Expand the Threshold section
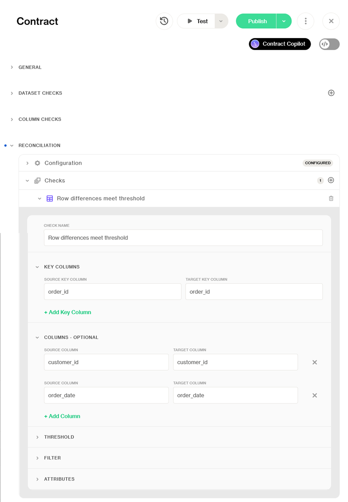This screenshot has height=502, width=348. [x=59, y=437]
